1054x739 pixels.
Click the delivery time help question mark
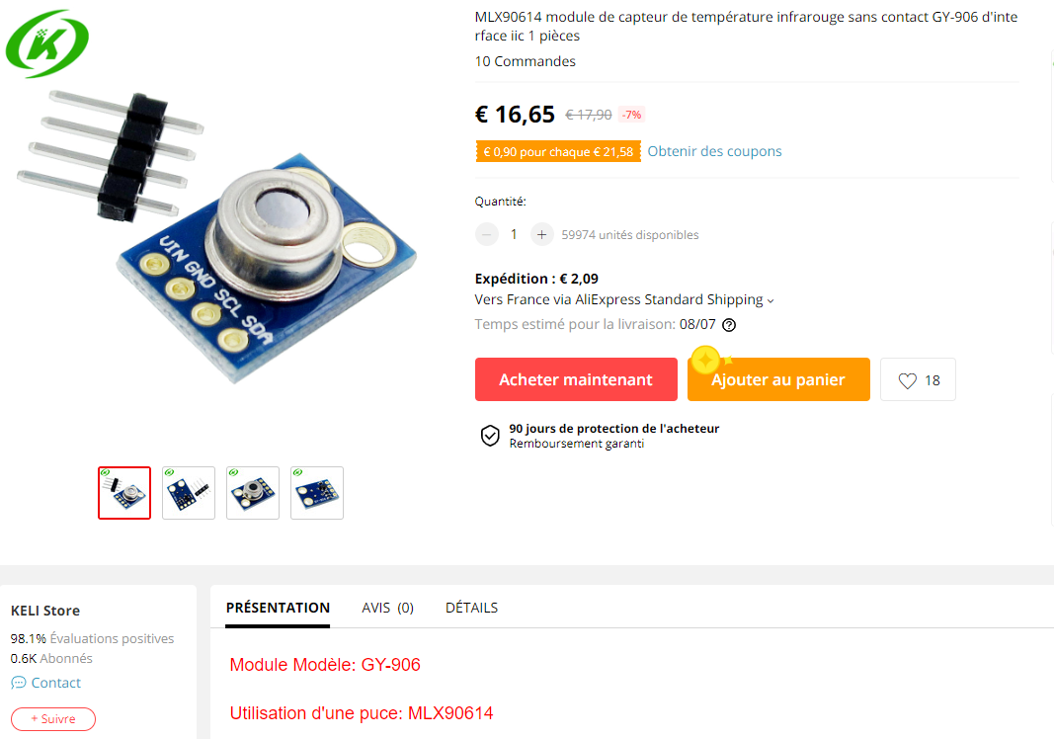click(729, 325)
